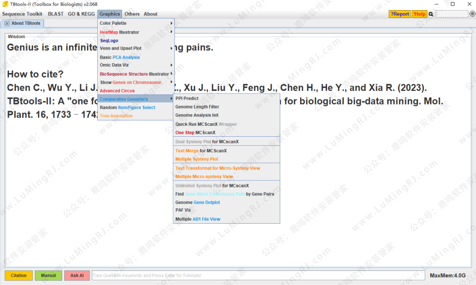Image resolution: width=476 pixels, height=285 pixels.
Task: Open Random Item/Figure Select
Action: tap(136, 107)
